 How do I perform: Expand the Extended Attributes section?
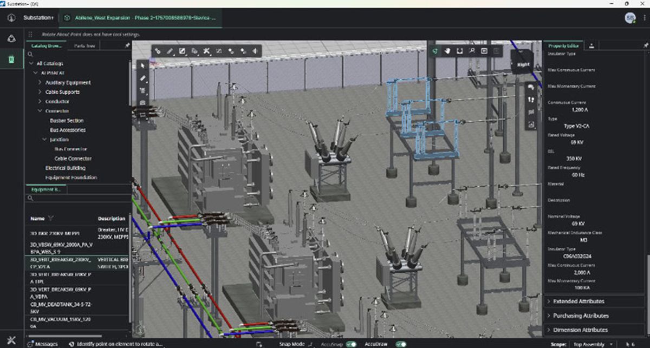tap(578, 301)
